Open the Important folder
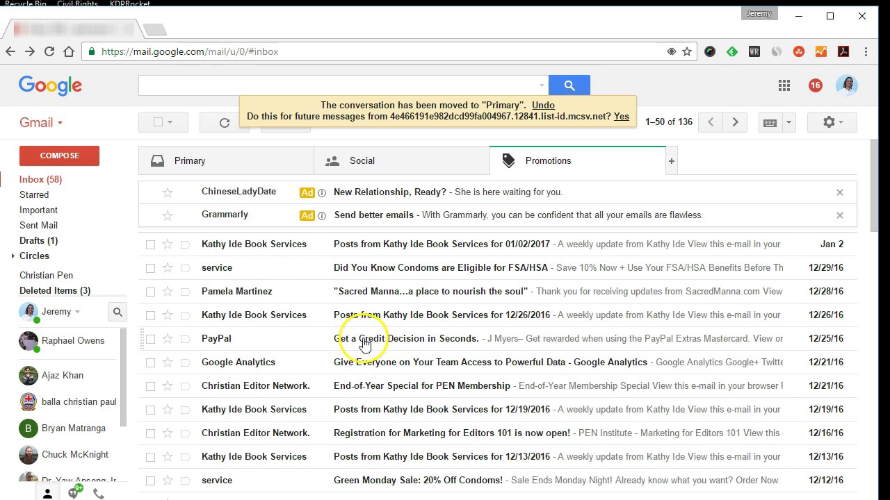This screenshot has width=890, height=500. (38, 210)
